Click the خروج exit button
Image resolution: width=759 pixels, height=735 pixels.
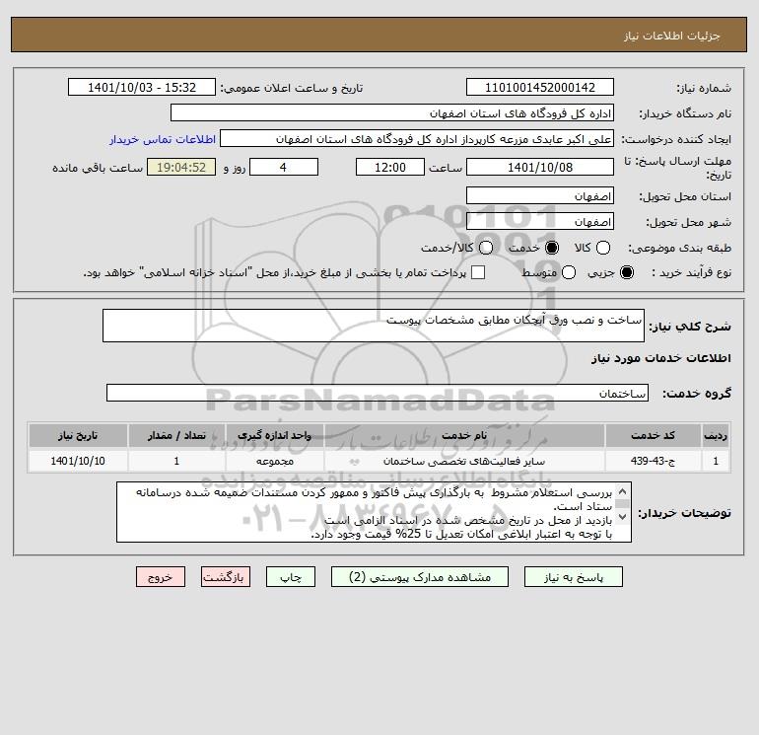161,576
